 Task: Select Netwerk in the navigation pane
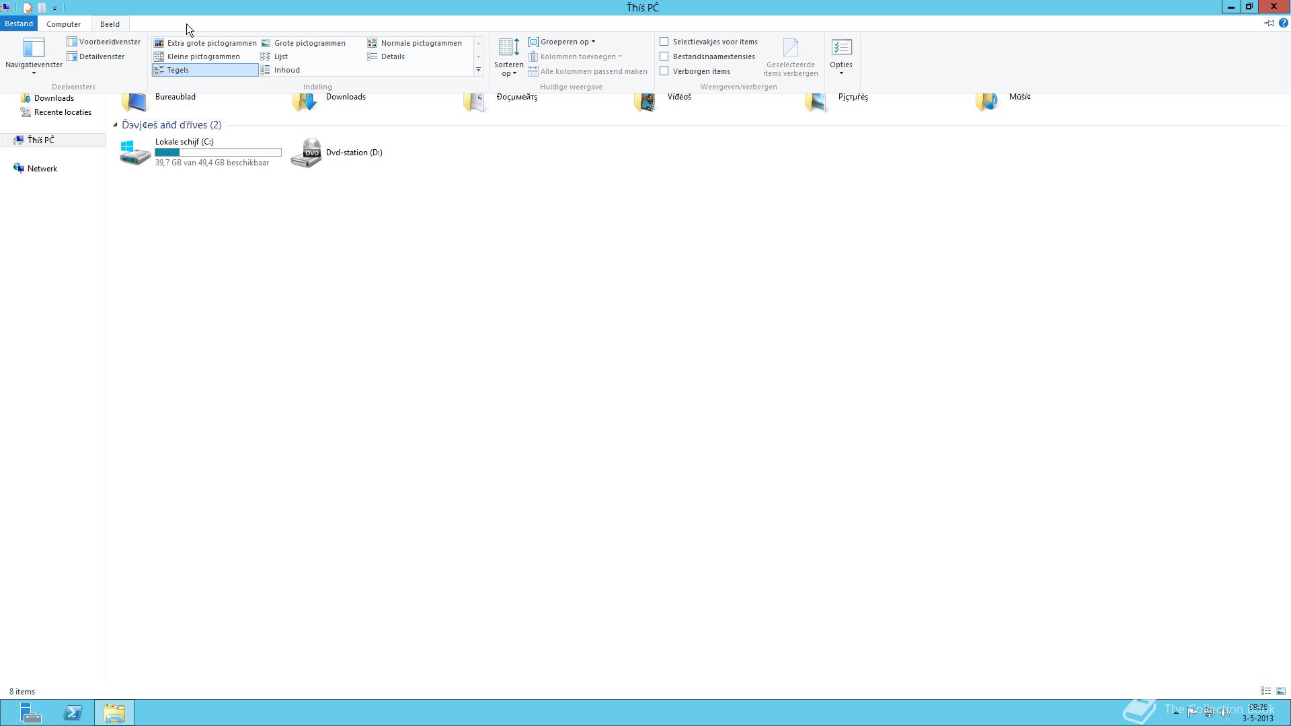[x=42, y=169]
